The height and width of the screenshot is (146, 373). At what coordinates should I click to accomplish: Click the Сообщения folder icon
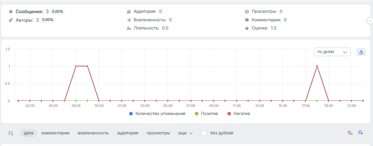pyautogui.click(x=10, y=11)
